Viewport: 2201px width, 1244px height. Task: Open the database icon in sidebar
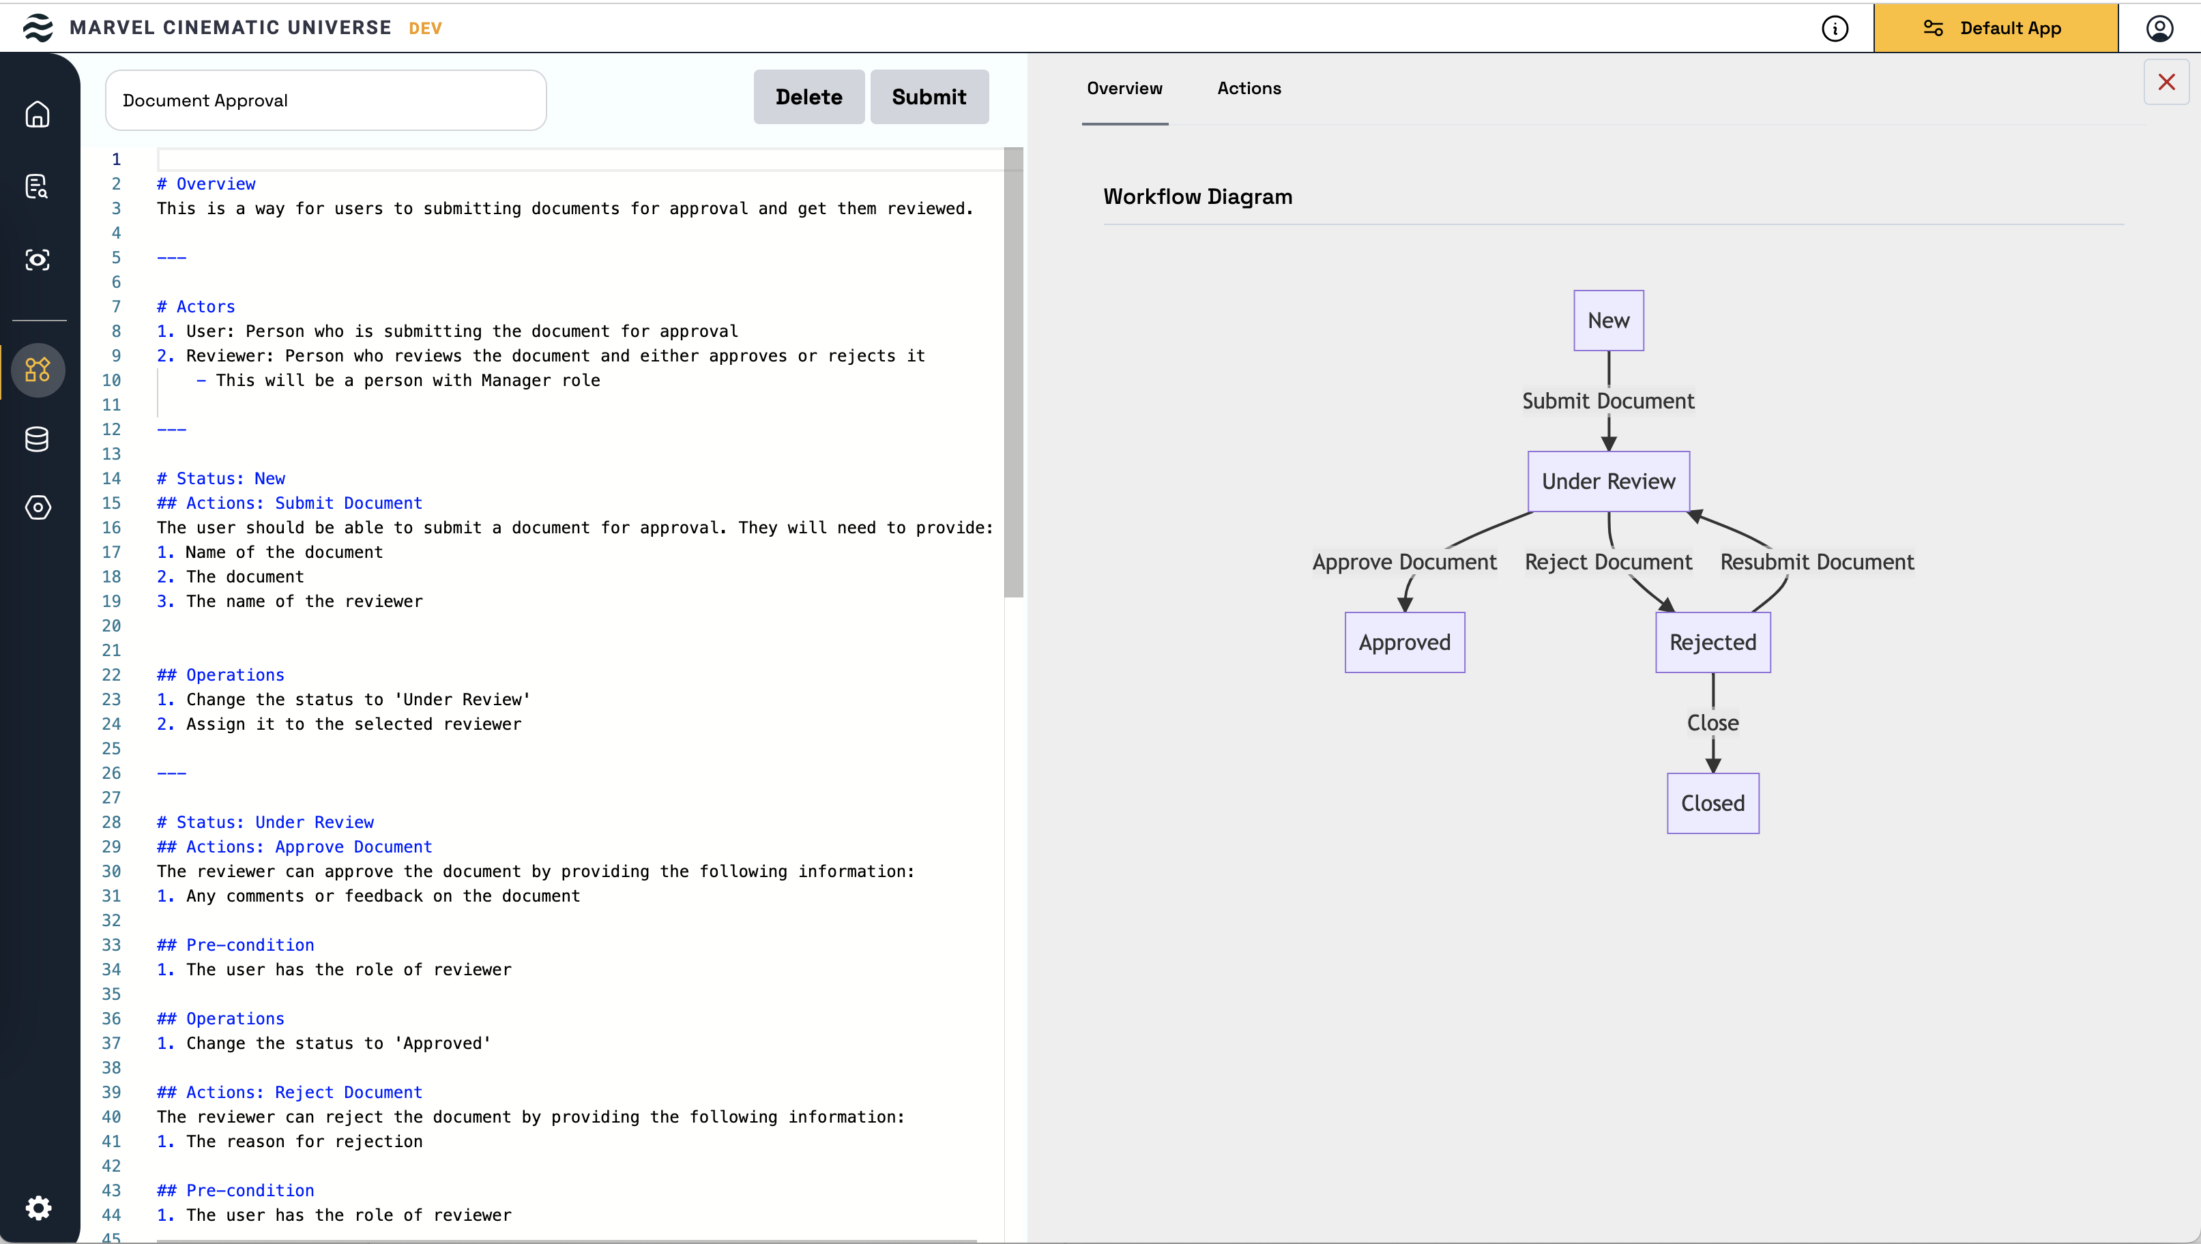[x=38, y=439]
